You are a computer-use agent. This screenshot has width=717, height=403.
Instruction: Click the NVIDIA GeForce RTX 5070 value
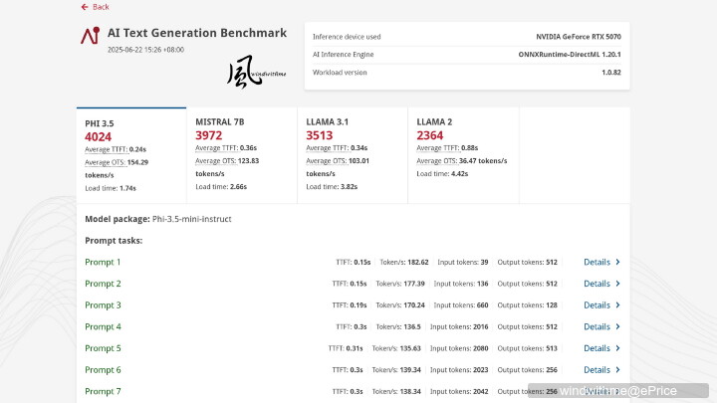[x=579, y=37]
